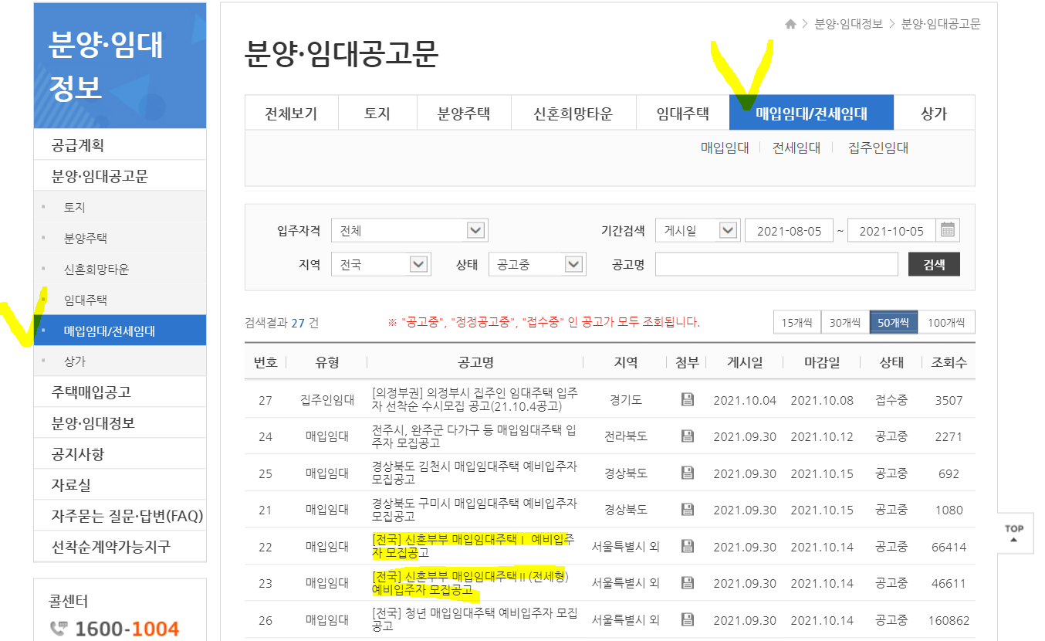Open sidebar sub-item 신혼희망타운
Viewport: 1045px width, 641px height.
pyautogui.click(x=120, y=269)
